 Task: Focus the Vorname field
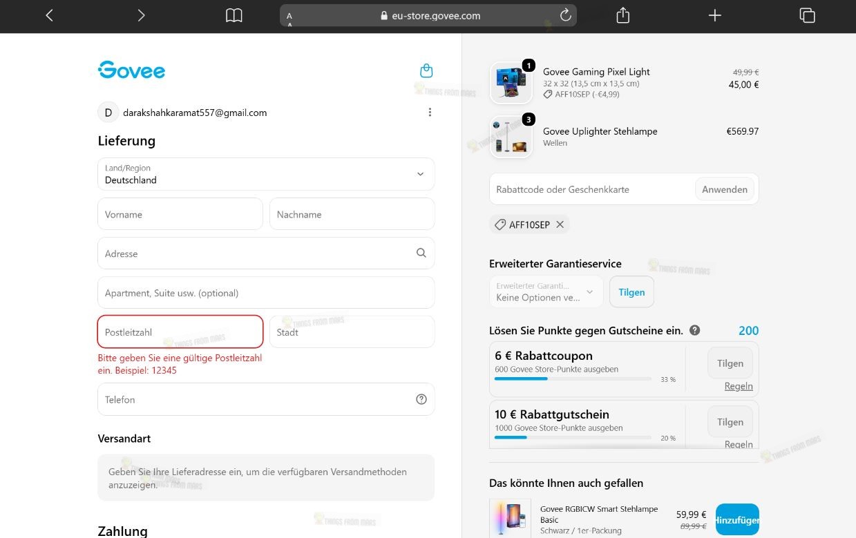click(180, 214)
